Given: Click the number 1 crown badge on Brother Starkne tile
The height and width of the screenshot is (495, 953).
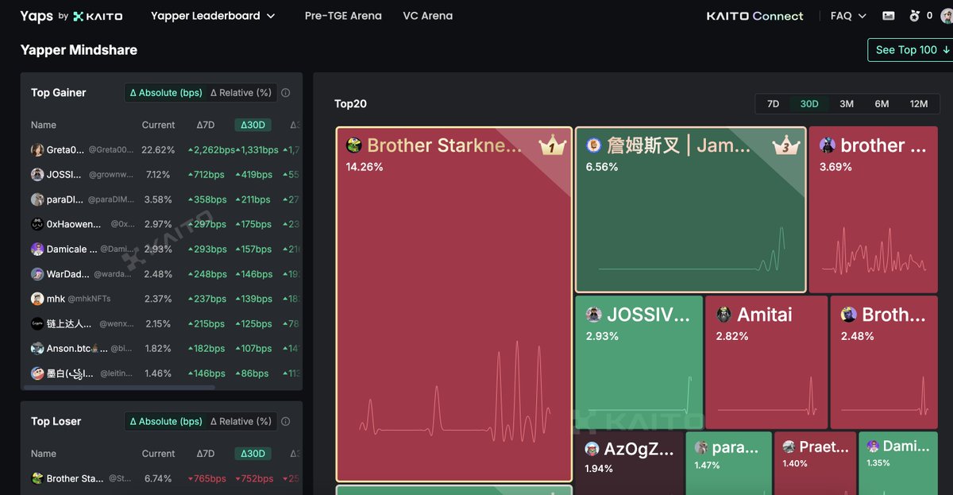Looking at the screenshot, I should click(551, 146).
